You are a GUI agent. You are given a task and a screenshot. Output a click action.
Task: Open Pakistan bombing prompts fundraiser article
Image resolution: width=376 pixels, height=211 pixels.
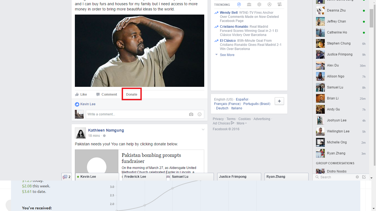point(151,158)
